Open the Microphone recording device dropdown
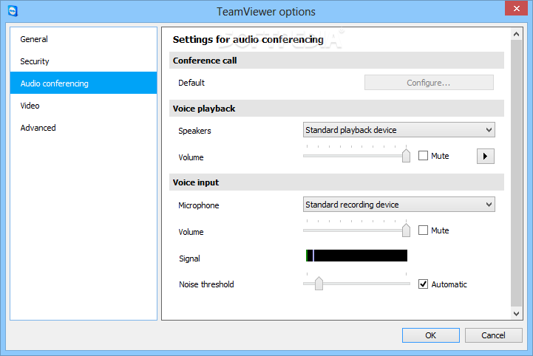 [x=398, y=205]
